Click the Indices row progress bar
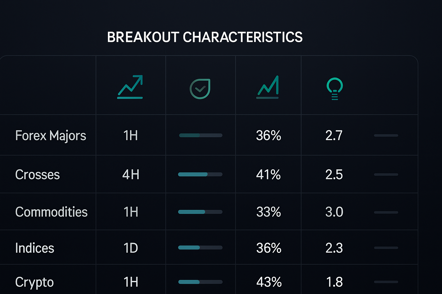Screen dimensions: 442x294 (200, 247)
